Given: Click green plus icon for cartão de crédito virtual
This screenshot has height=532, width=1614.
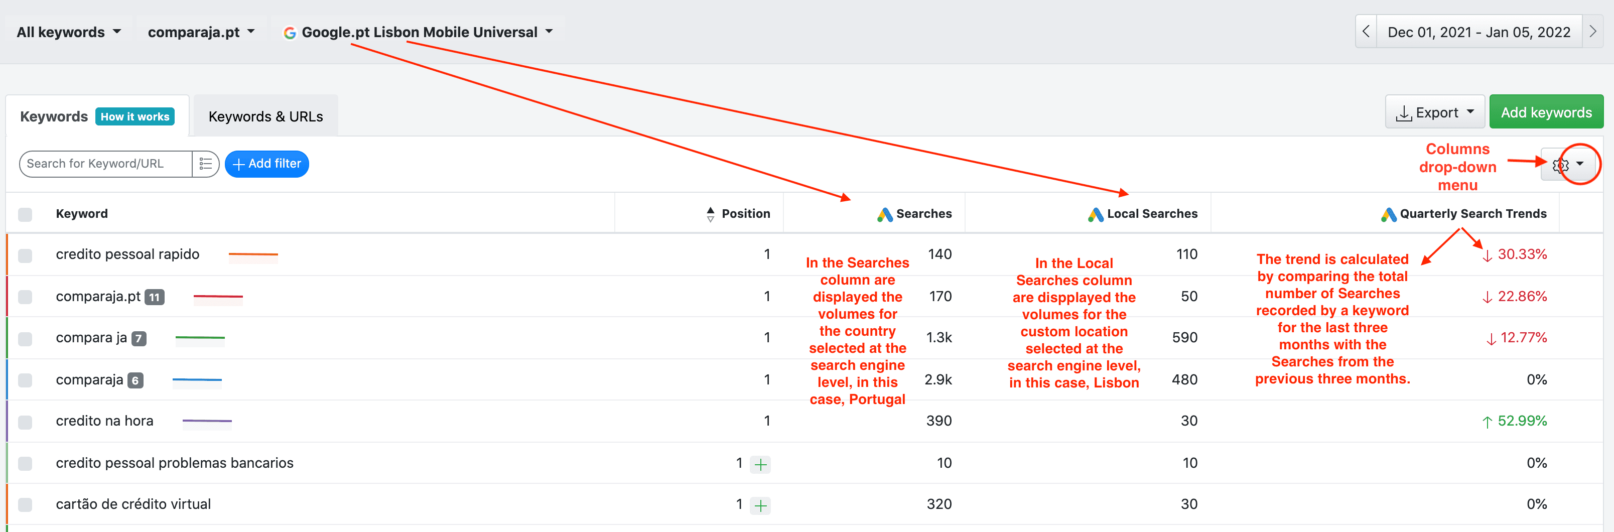Looking at the screenshot, I should tap(760, 506).
